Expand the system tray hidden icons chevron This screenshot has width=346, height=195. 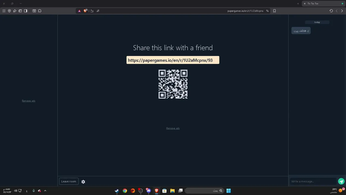(x=45, y=191)
